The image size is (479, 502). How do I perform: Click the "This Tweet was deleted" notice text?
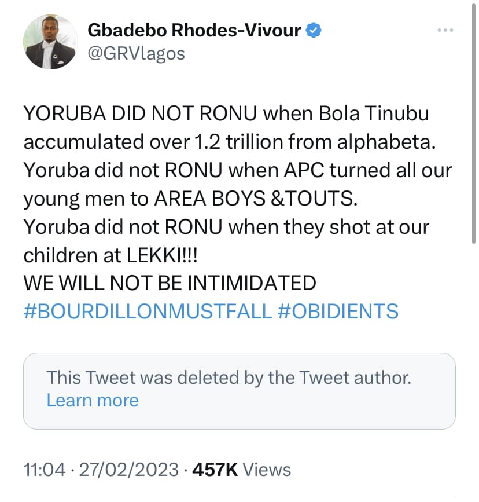[229, 378]
